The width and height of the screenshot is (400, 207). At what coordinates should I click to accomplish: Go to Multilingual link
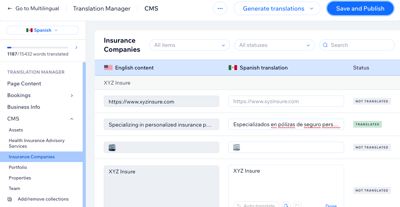click(37, 8)
